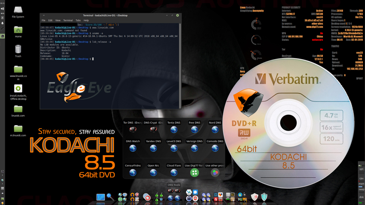
Task: Open the FileZilla icon in dock
Action: point(216,200)
